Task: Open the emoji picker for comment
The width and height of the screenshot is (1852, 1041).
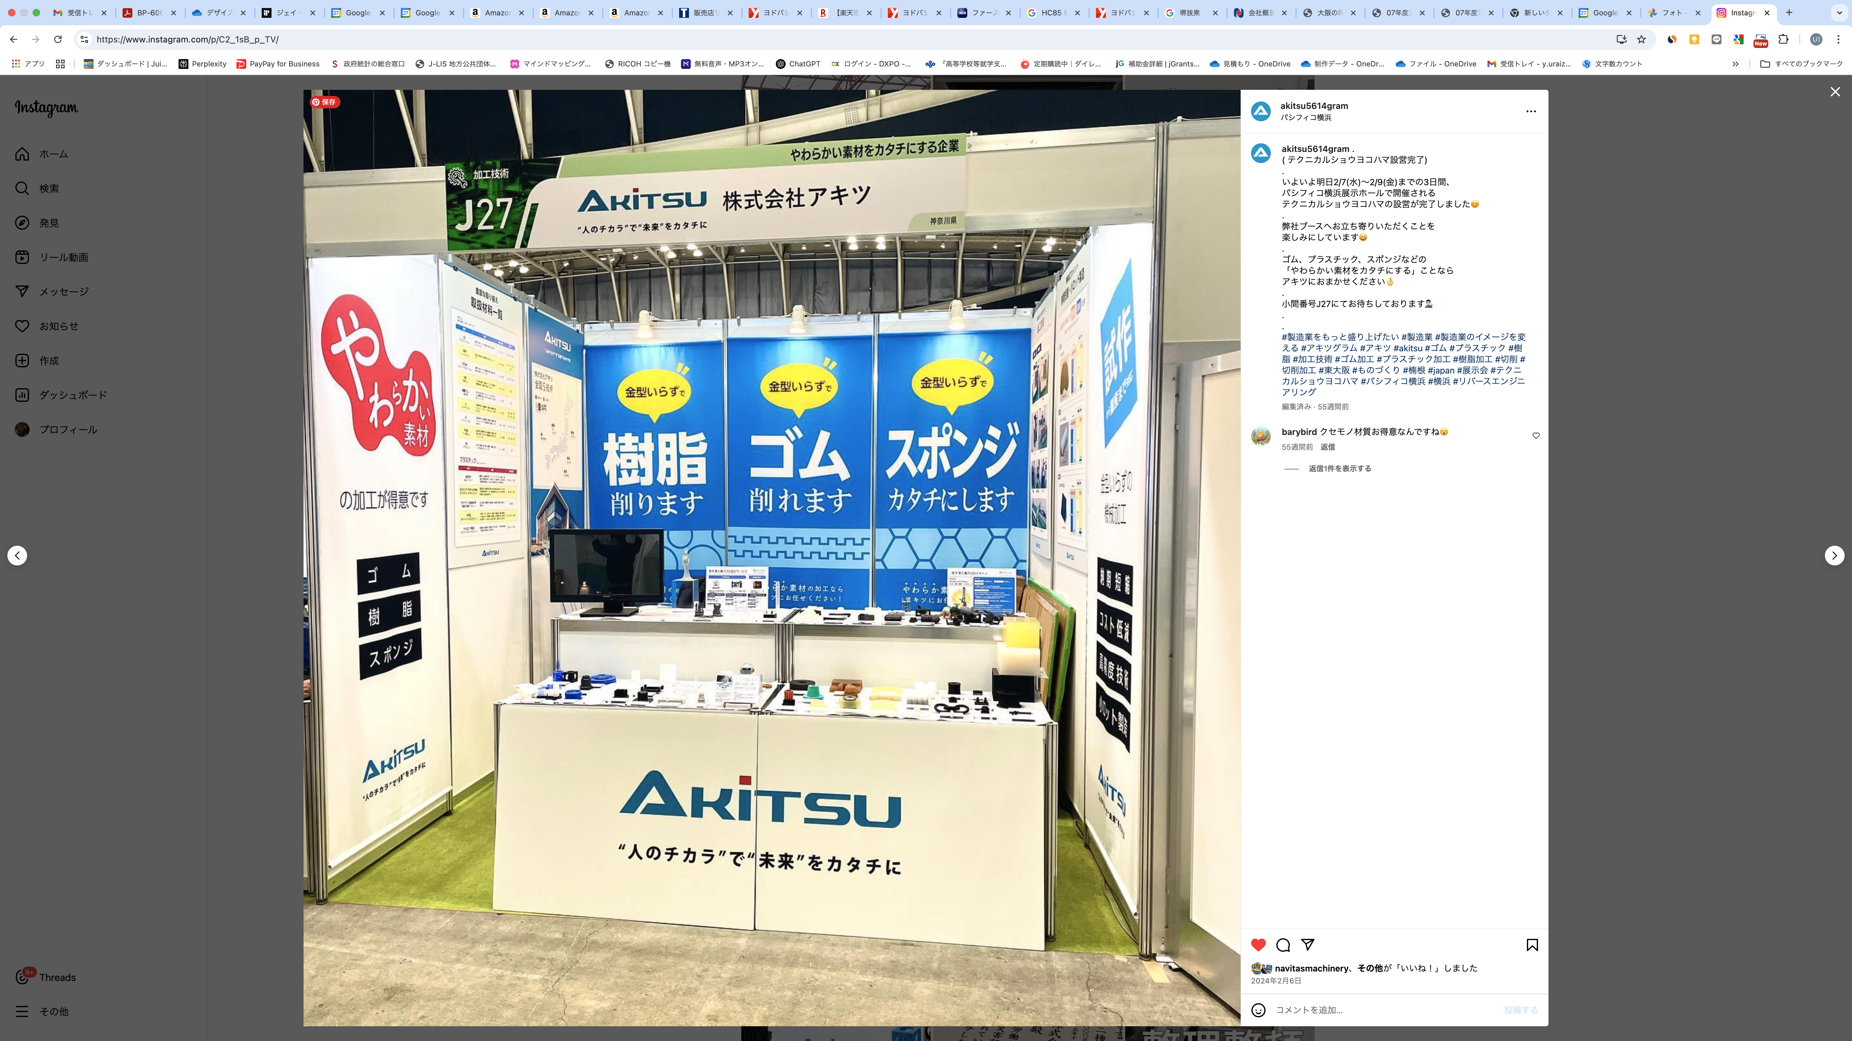Action: click(1258, 1010)
